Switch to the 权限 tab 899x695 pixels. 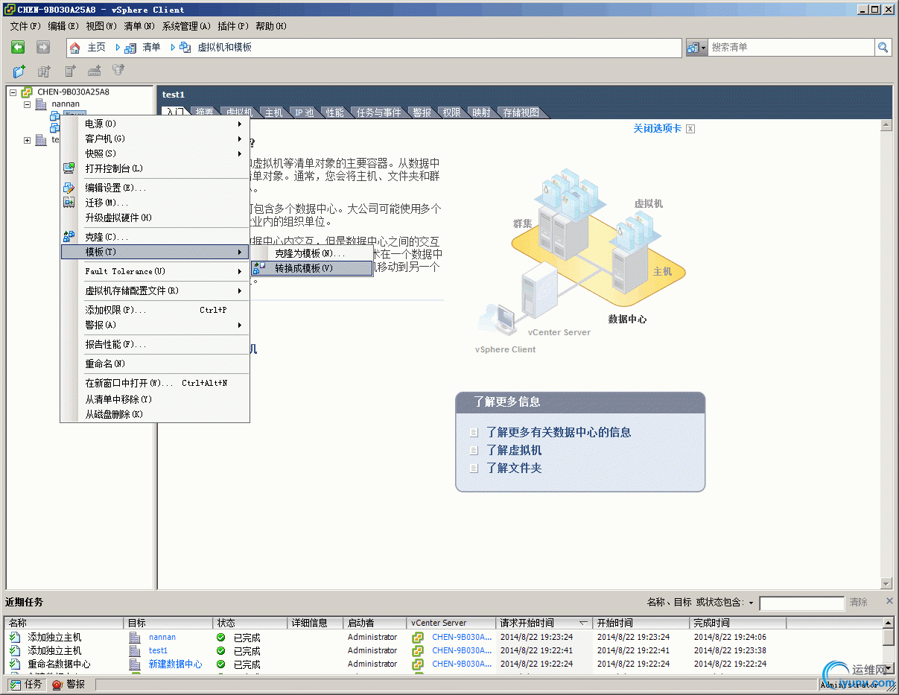click(452, 112)
